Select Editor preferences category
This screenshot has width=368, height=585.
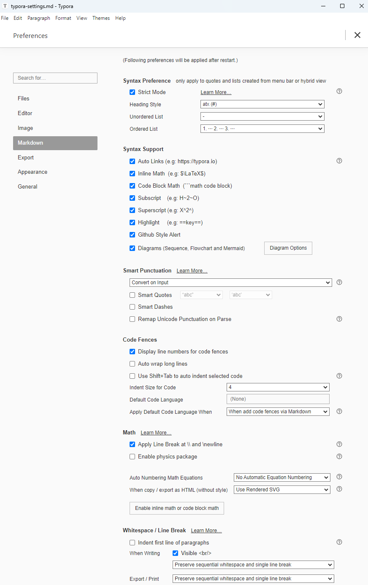point(55,113)
